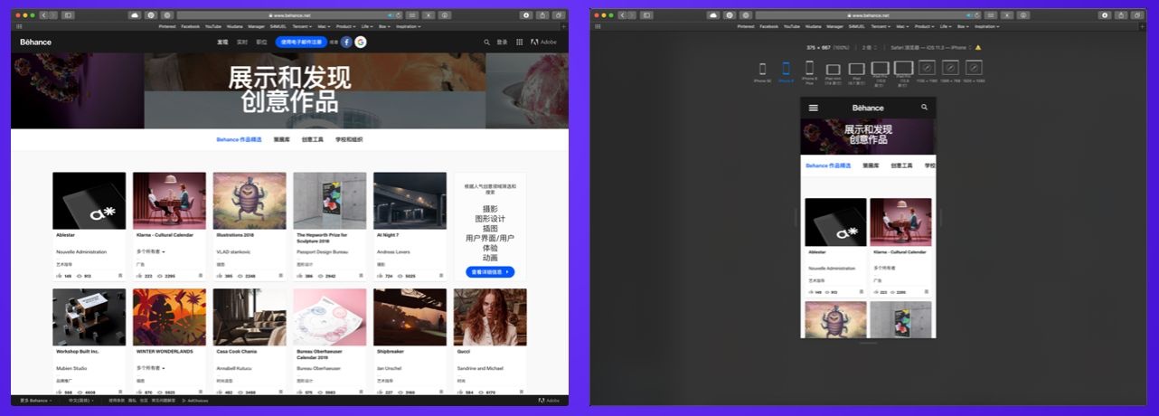The height and width of the screenshot is (416, 1159).
Task: Go back using left Safari window's back arrow
Action: tap(42, 15)
